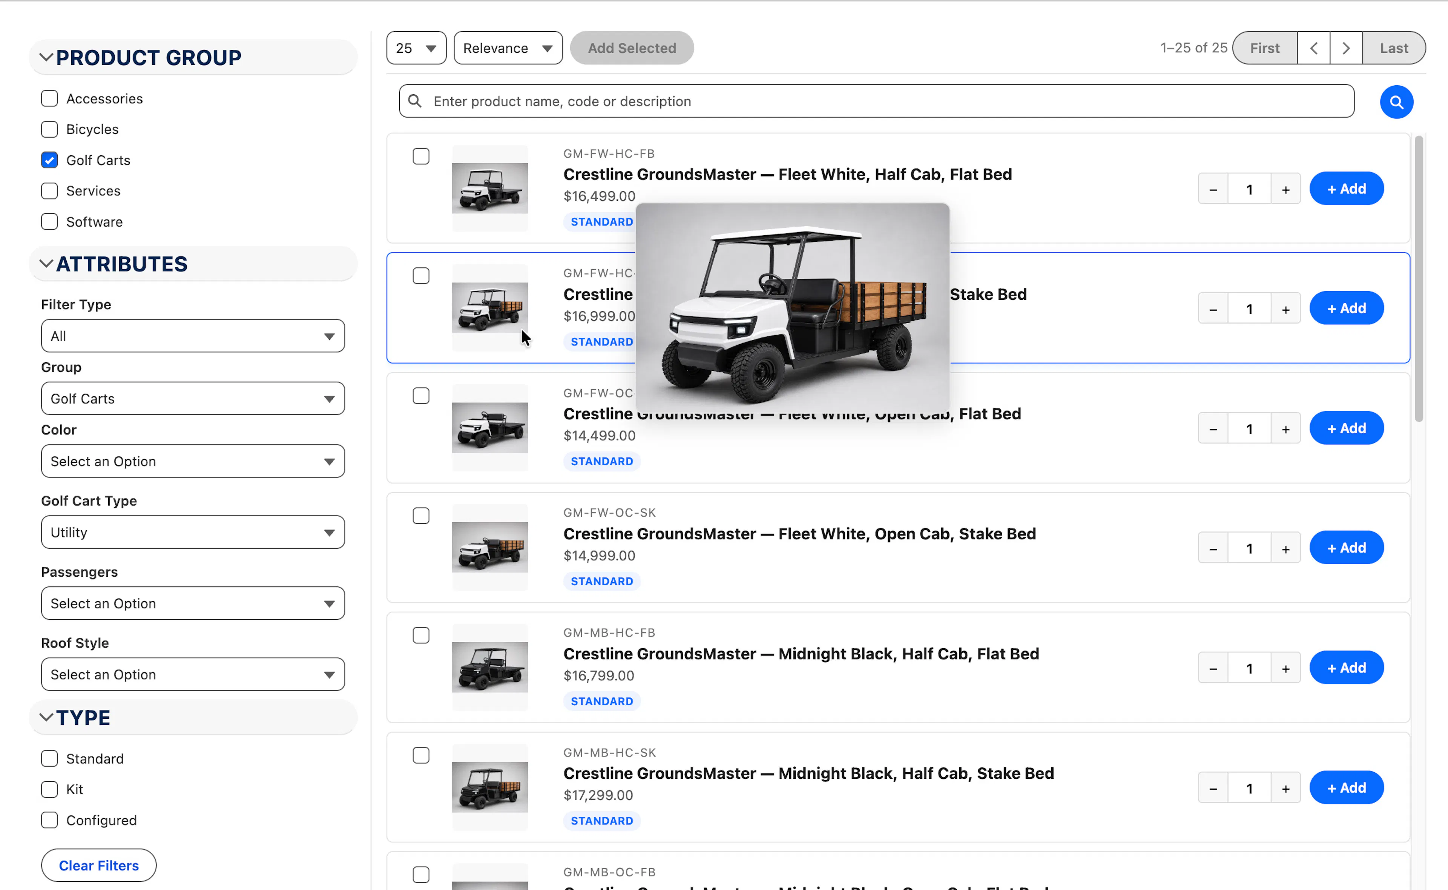Click the blue search magnifier button
1448x890 pixels.
pyautogui.click(x=1396, y=102)
